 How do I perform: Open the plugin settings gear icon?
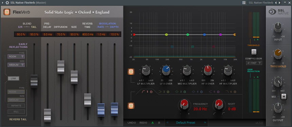pyautogui.click(x=7, y=3)
